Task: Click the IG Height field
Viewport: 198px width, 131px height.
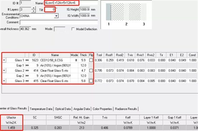Action: click(x=85, y=10)
